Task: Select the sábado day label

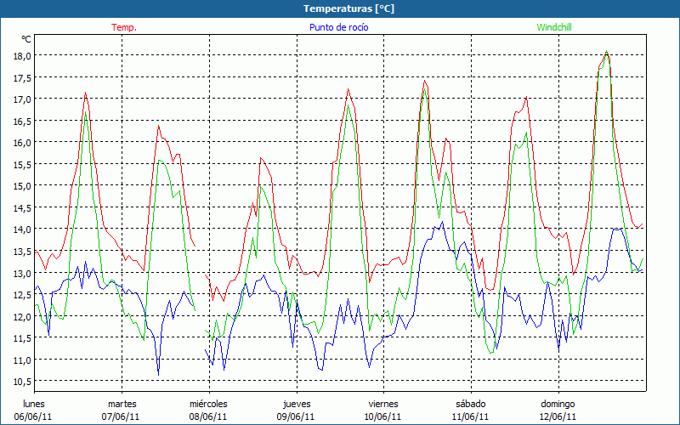Action: coord(470,404)
